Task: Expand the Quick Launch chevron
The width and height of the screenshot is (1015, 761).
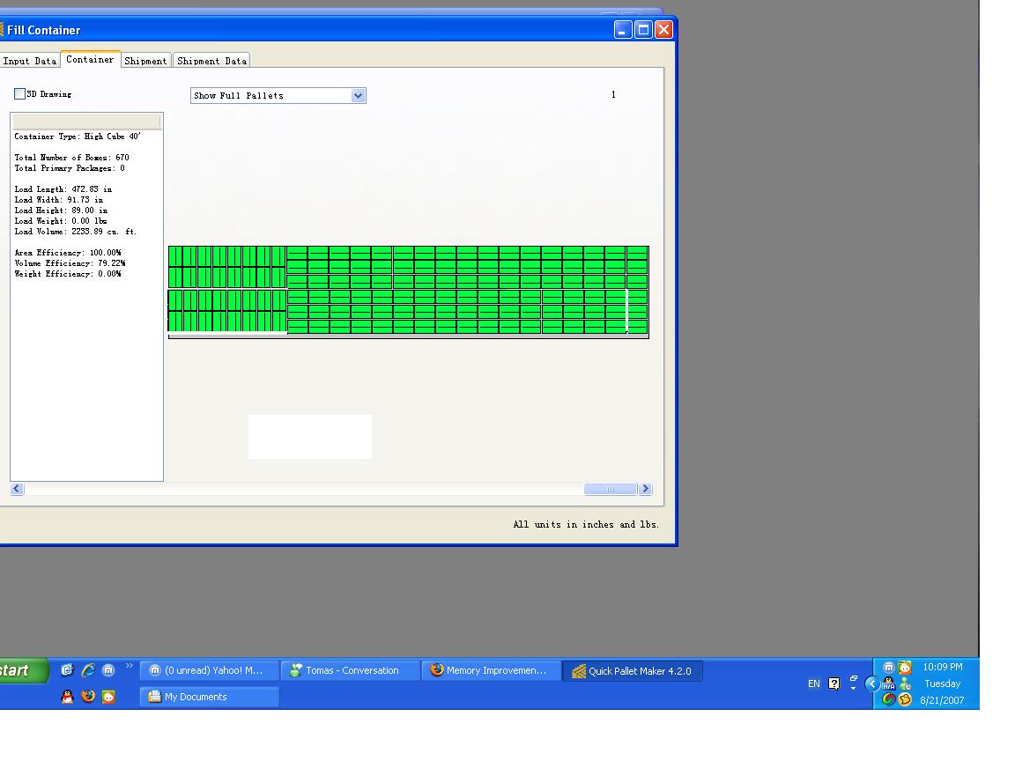Action: (x=129, y=665)
